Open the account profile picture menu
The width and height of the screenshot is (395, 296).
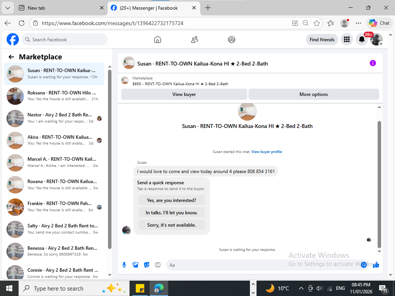tap(376, 40)
